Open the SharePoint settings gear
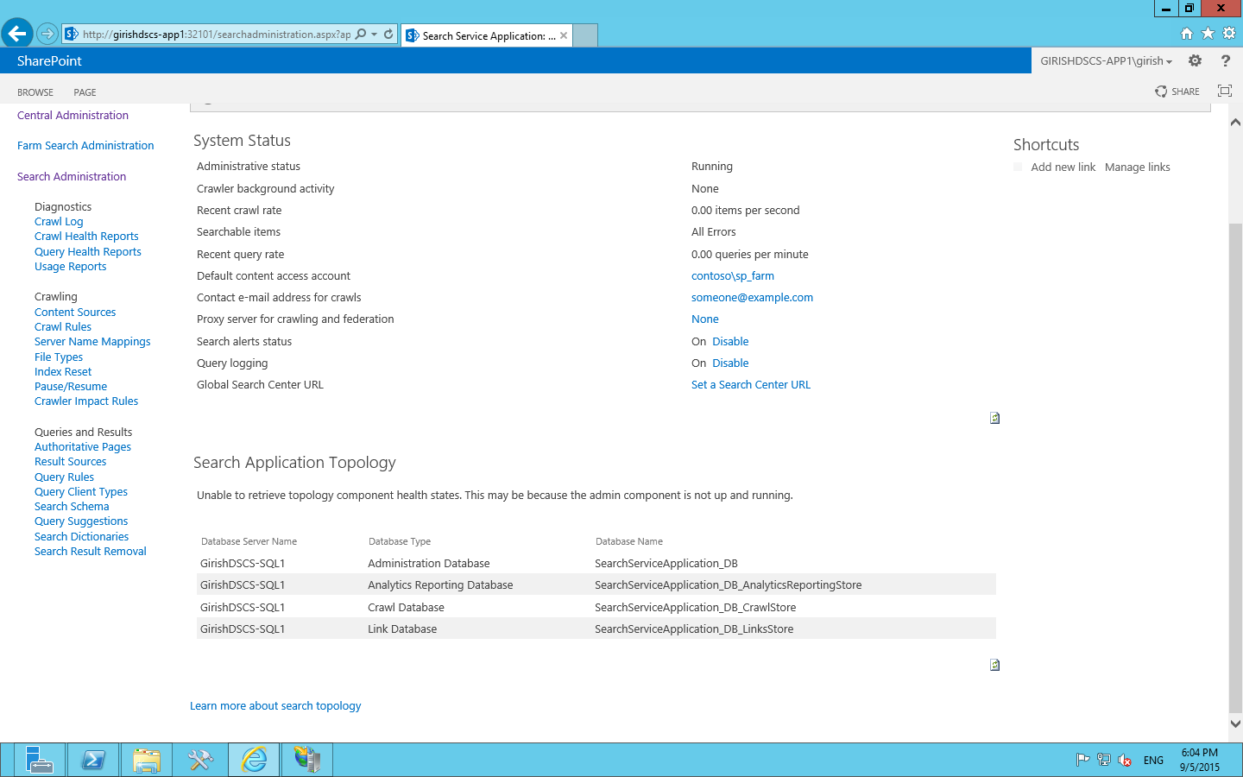The height and width of the screenshot is (777, 1243). click(x=1195, y=60)
